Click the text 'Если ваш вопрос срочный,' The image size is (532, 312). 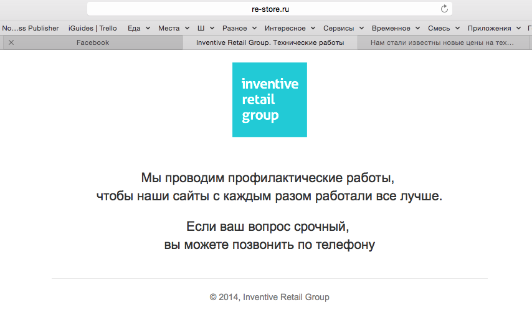click(x=268, y=227)
